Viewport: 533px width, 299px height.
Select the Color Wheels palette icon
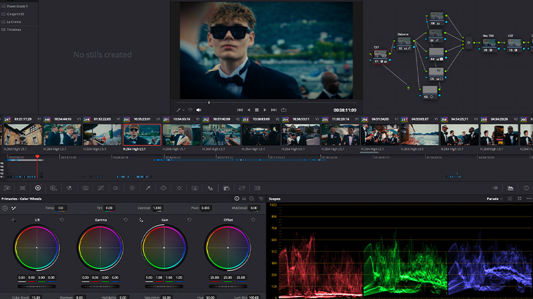tap(38, 188)
